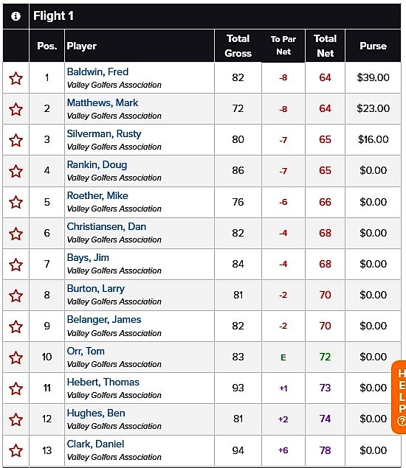This screenshot has width=406, height=468.
Task: Open Baldwin, Fred player link
Action: coord(97,72)
